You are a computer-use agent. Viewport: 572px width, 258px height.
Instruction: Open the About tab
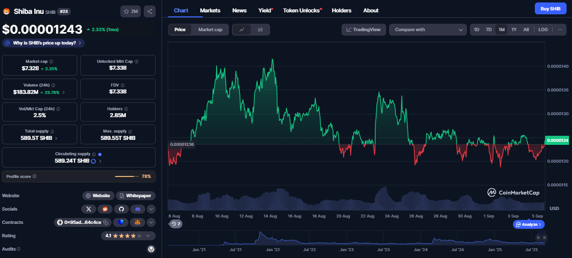coord(371,10)
